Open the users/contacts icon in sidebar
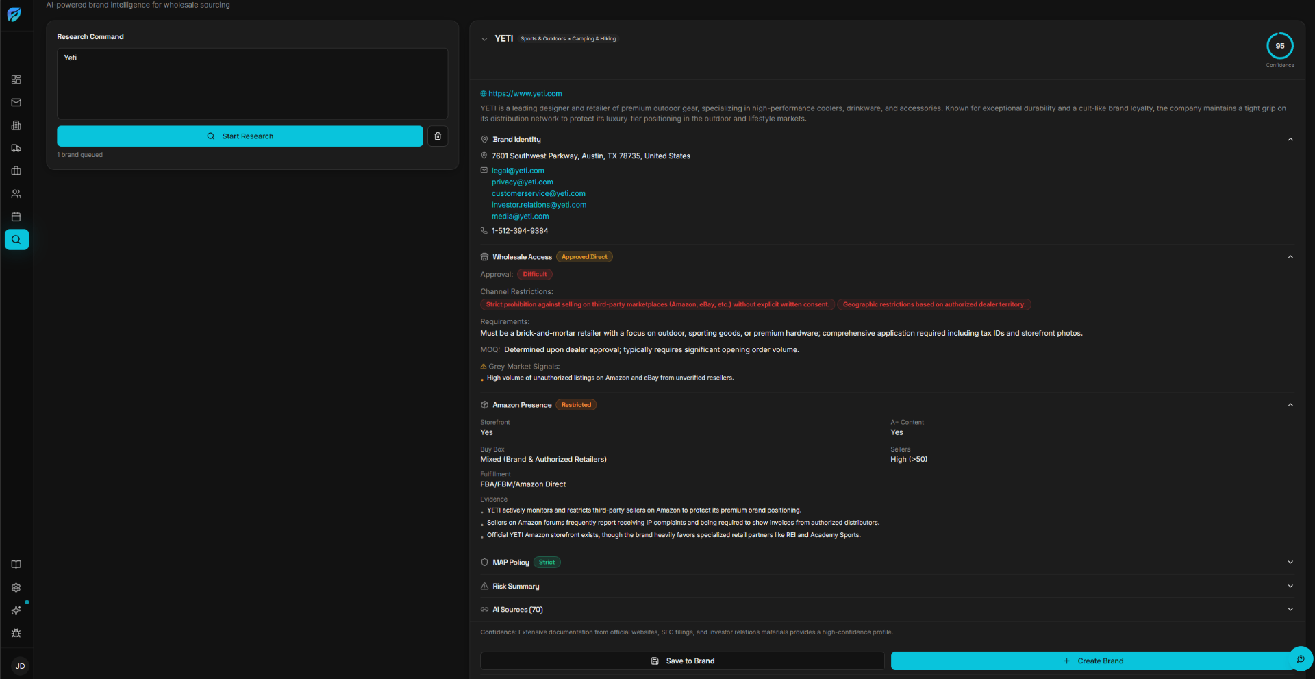The width and height of the screenshot is (1315, 679). tap(16, 194)
